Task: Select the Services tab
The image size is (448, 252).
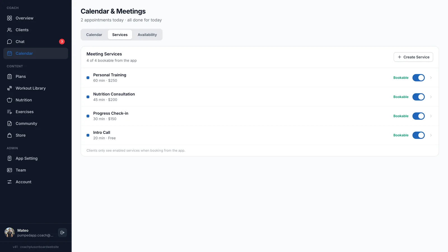Action: tap(120, 35)
